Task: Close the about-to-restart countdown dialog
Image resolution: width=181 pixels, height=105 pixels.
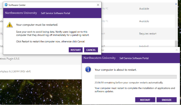Action: (177, 50)
